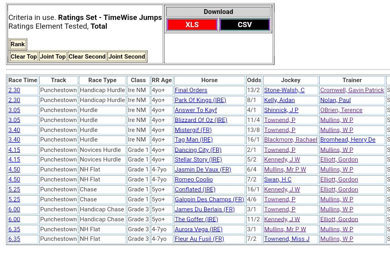
Task: Open trainer Bromhead, Henry De link
Action: click(348, 140)
